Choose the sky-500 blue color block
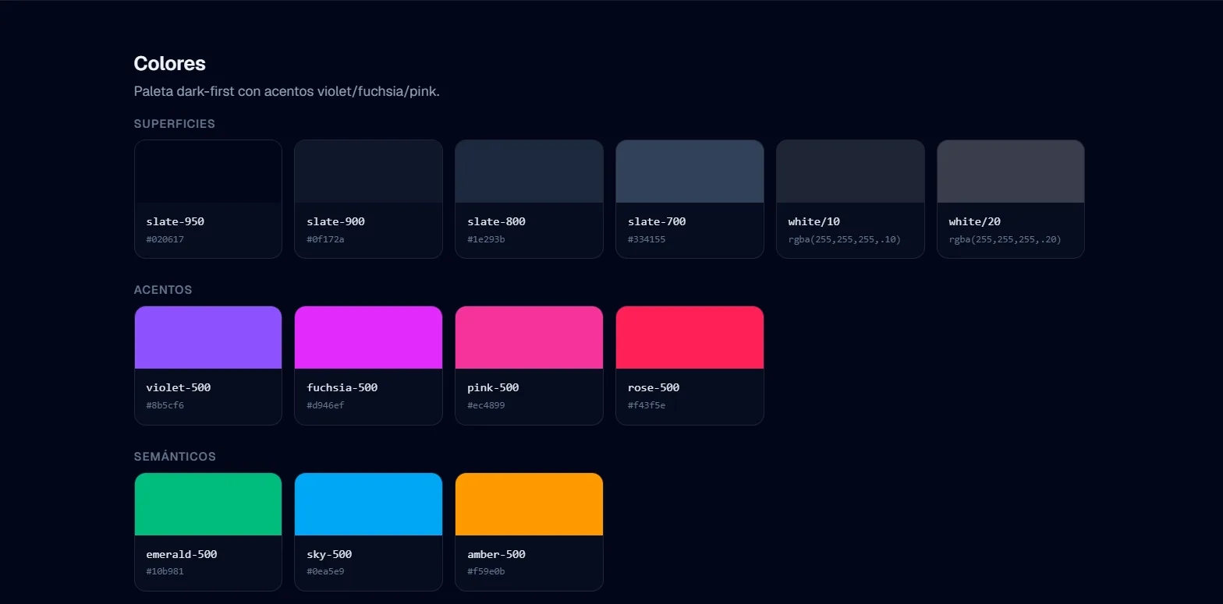Screen dimensions: 1223x604 368,504
